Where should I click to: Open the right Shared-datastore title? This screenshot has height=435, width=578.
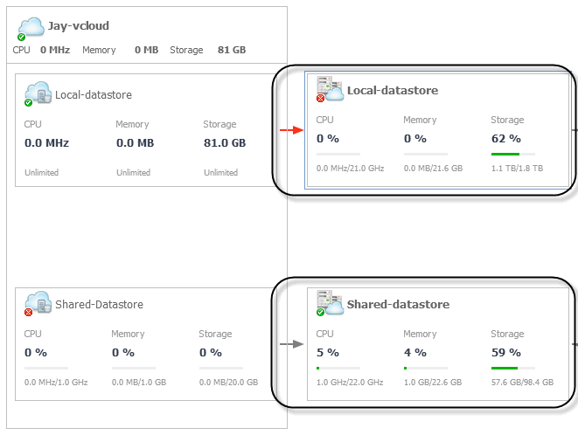pyautogui.click(x=398, y=304)
